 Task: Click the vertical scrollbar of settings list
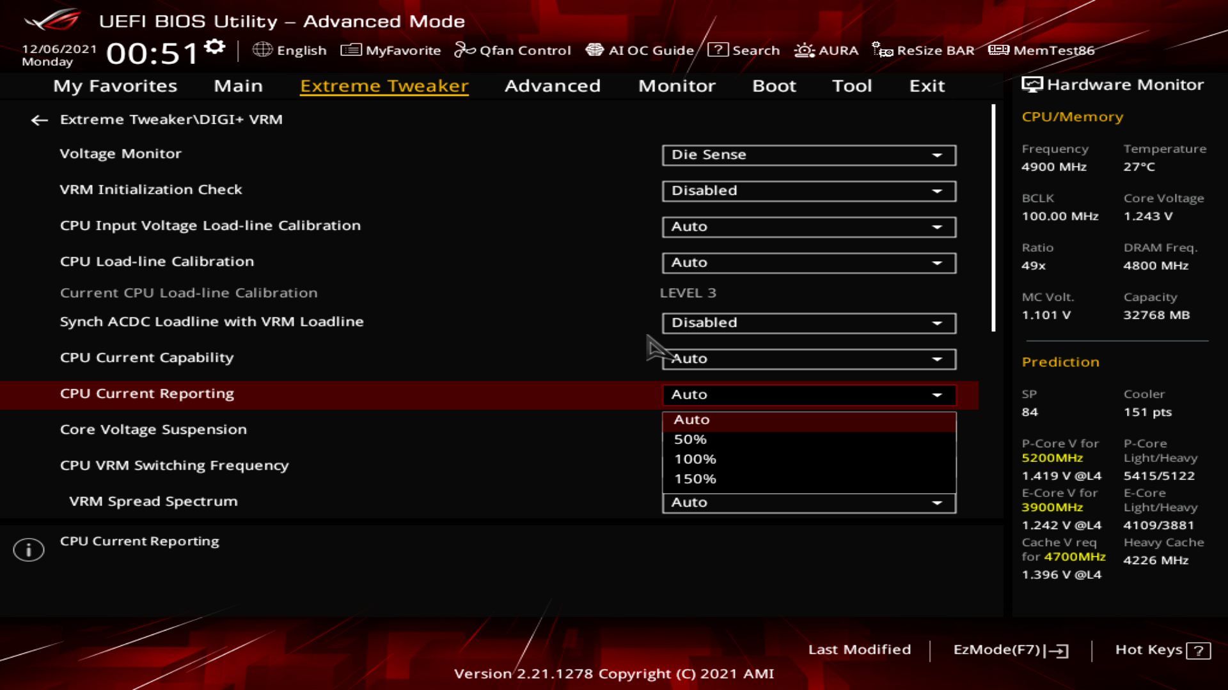[993, 217]
